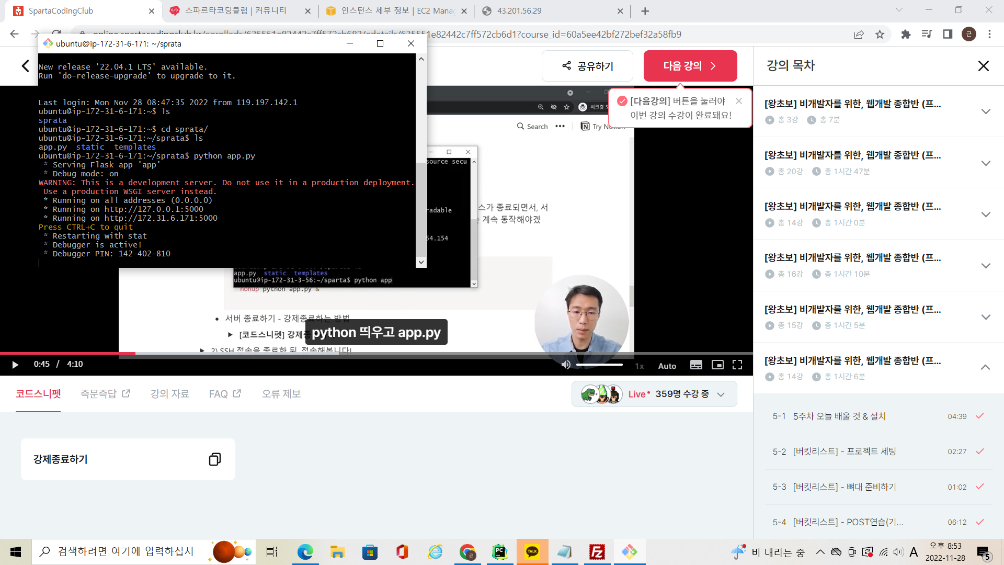
Task: Close the 강의 목차 panel
Action: 983,66
